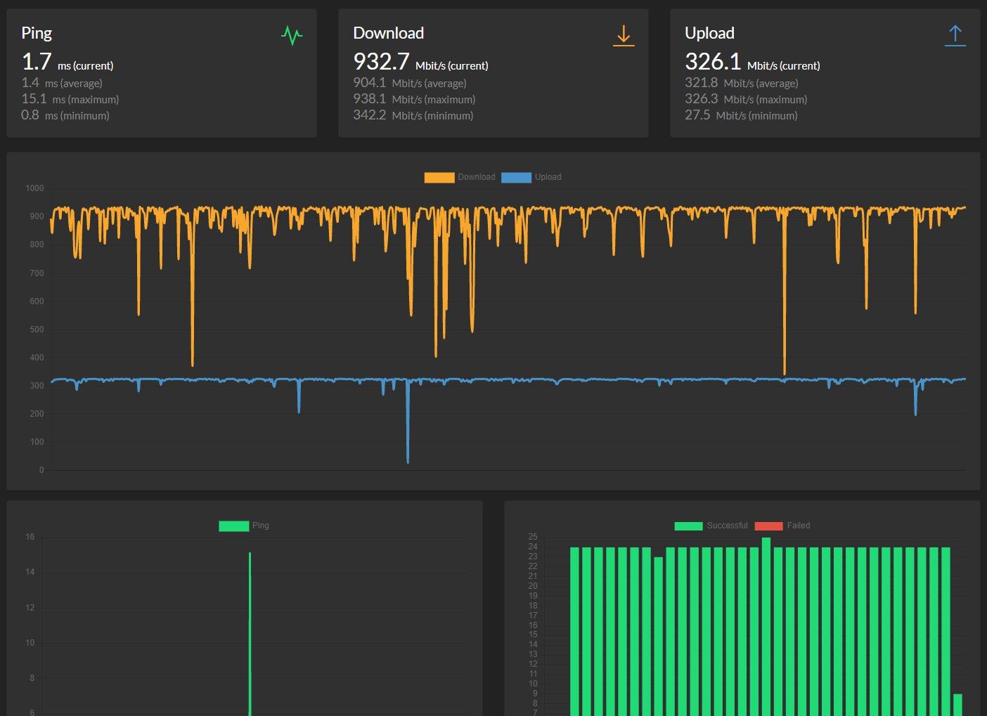
Task: Toggle the Ping series in legend
Action: point(244,526)
